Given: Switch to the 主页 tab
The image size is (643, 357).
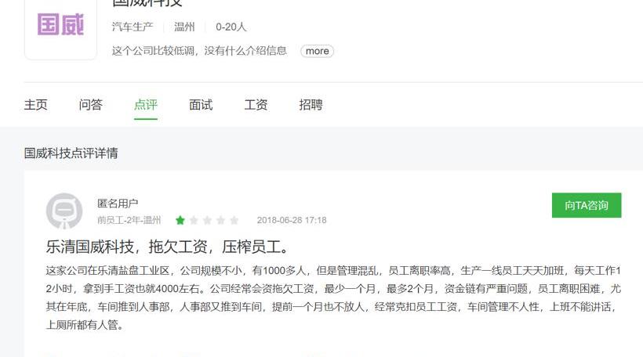Looking at the screenshot, I should click(x=35, y=105).
